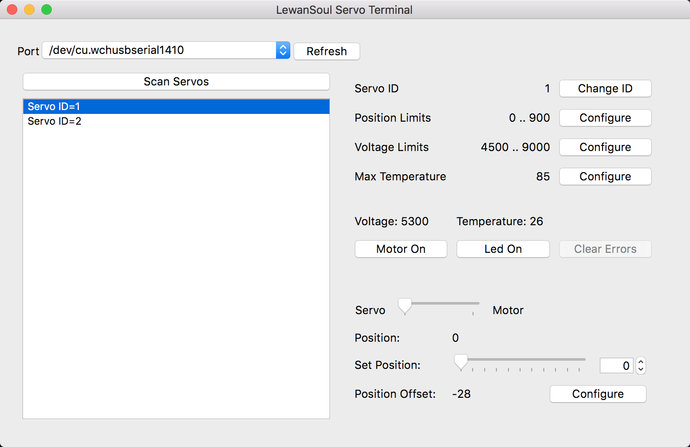Image resolution: width=690 pixels, height=447 pixels.
Task: Configure the Position Limits
Action: tap(605, 118)
